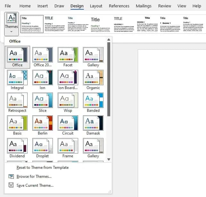
Task: Switch to the Draw tab
Action: click(x=59, y=6)
